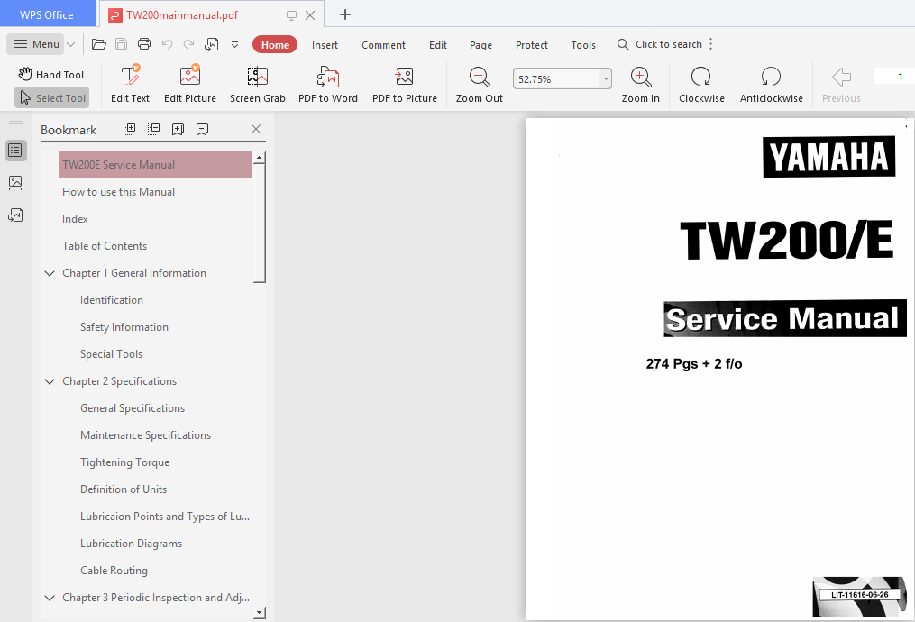
Task: Open the 'Maintenance Specifications' bookmark
Action: tap(145, 435)
